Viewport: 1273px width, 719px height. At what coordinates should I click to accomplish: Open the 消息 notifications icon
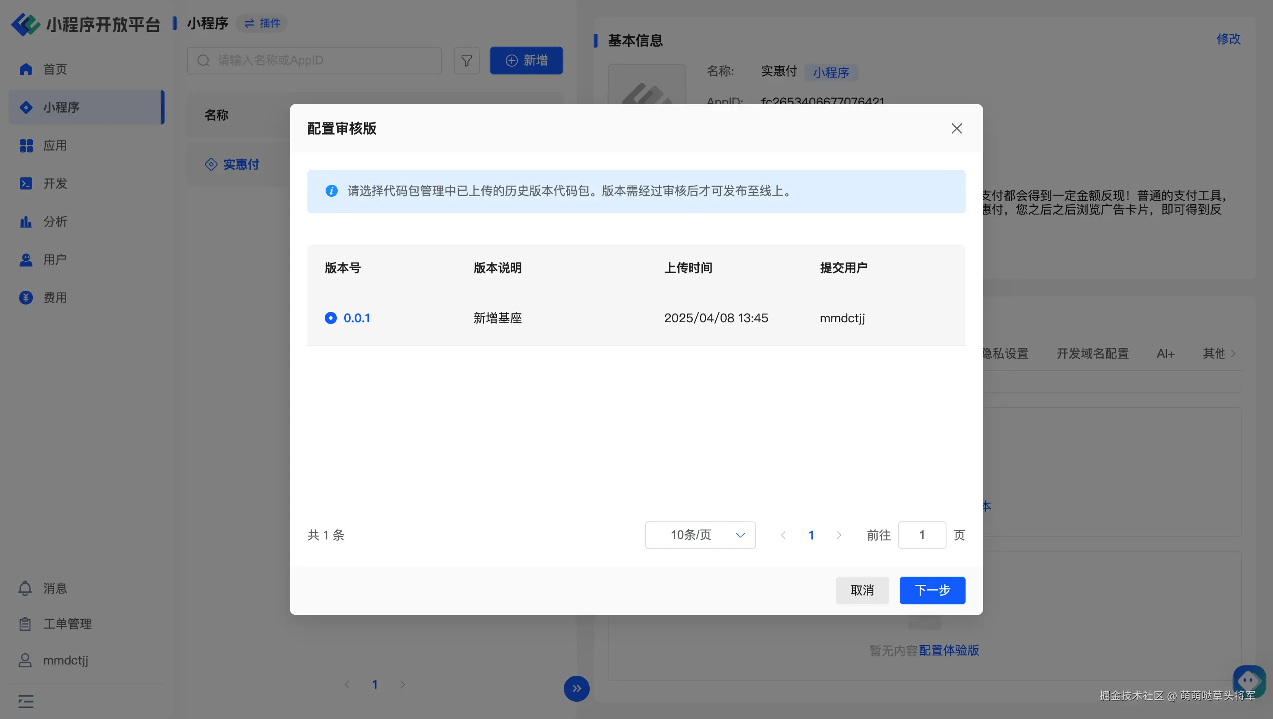26,588
